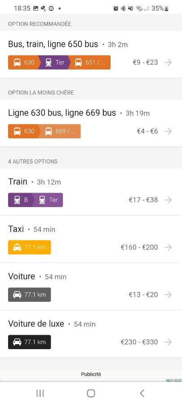The width and height of the screenshot is (182, 406).
Task: Open the recent apps navigation button
Action: pyautogui.click(x=40, y=393)
